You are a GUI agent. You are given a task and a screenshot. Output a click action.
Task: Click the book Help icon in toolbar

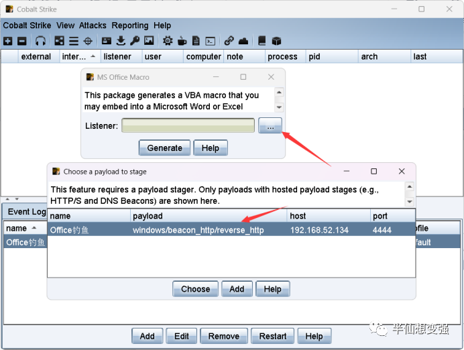[x=262, y=41]
